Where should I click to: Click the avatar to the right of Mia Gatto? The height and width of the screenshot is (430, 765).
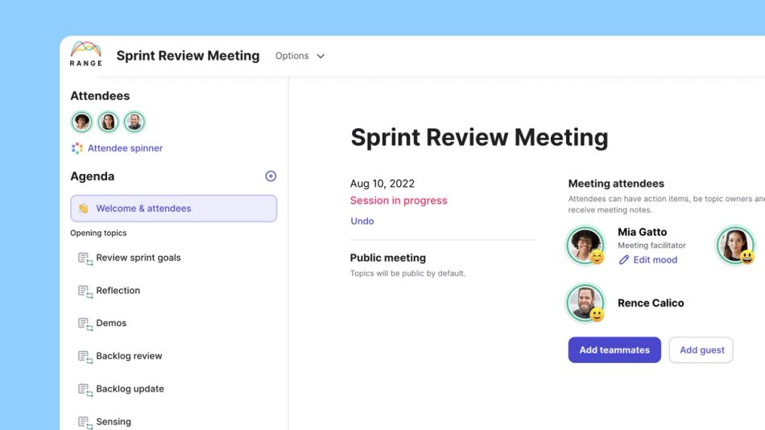click(735, 245)
